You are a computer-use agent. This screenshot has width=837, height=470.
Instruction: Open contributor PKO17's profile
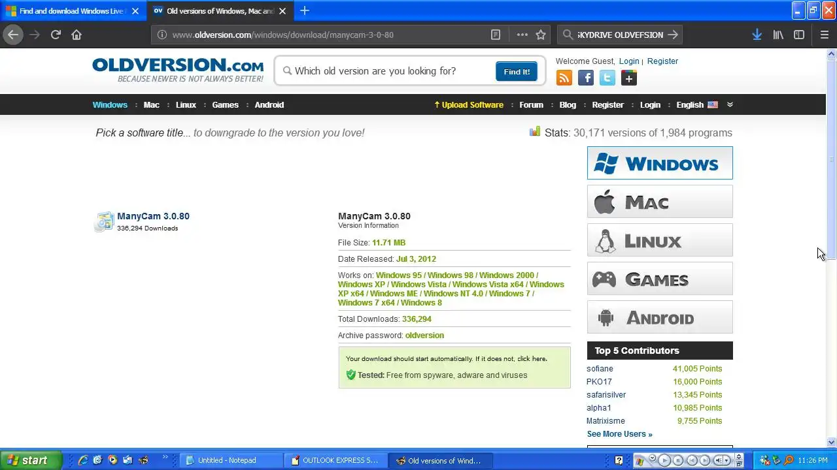click(599, 382)
